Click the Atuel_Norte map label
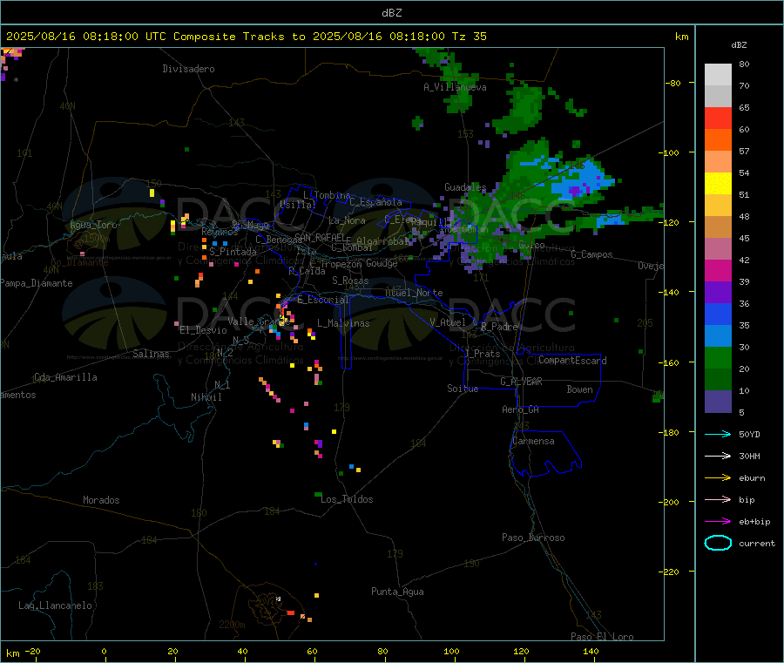The image size is (784, 663). click(414, 293)
